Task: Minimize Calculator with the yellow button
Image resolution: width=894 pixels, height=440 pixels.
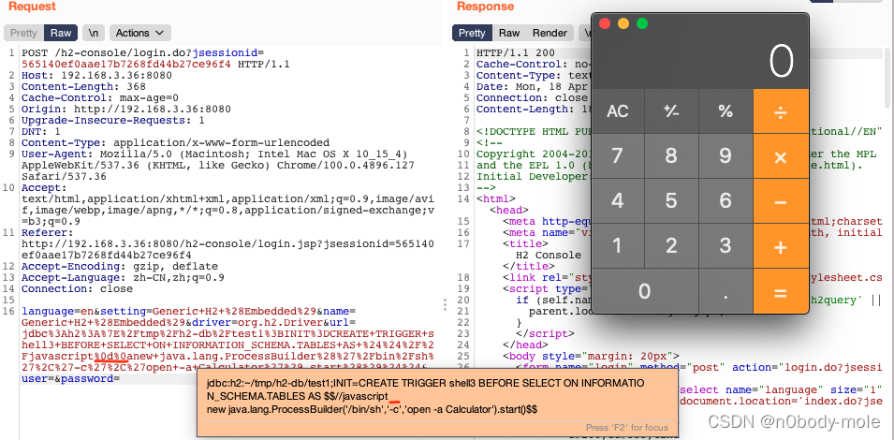Action: [623, 23]
